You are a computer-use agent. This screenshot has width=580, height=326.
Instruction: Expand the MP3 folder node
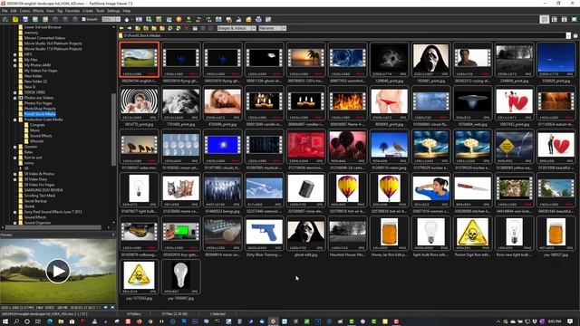15,54
